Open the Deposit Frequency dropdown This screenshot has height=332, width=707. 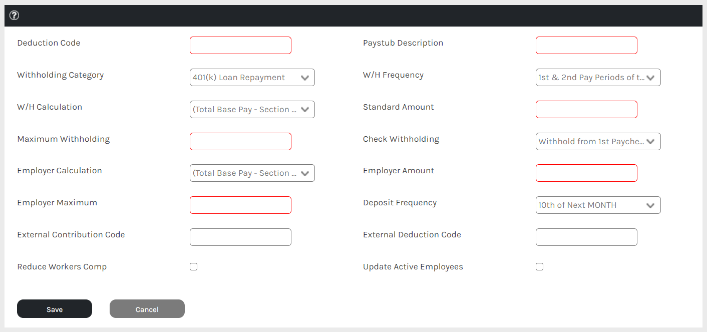598,205
